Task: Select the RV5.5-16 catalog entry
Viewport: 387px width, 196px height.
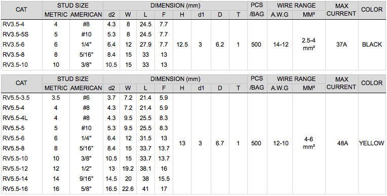Action: pyautogui.click(x=15, y=189)
